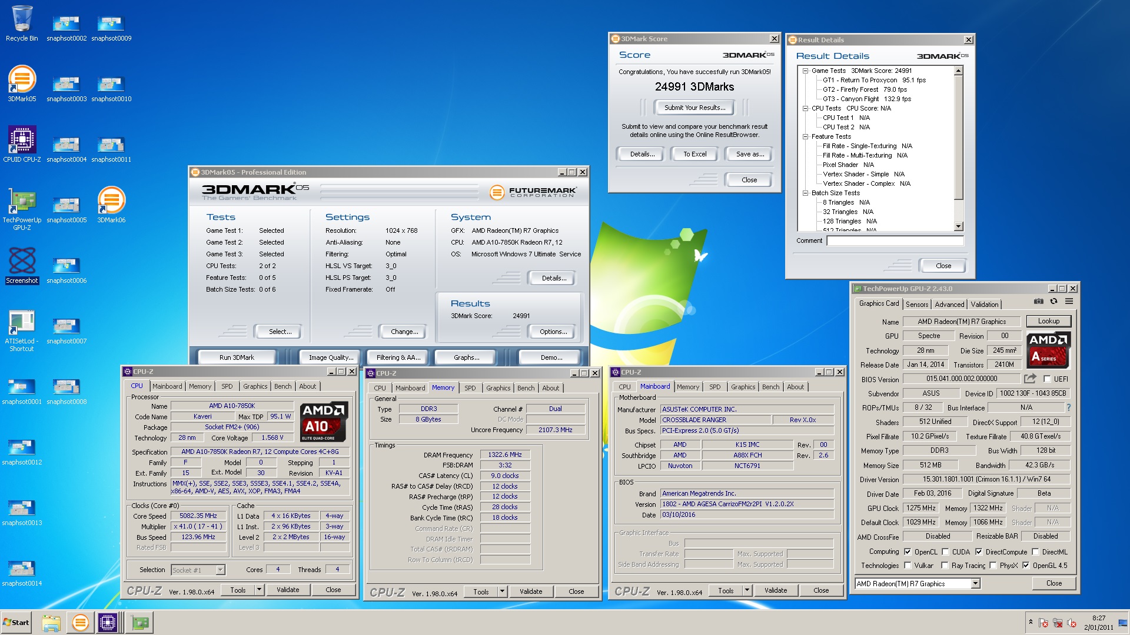1130x635 pixels.
Task: Open GPU-Z hamburger menu icon
Action: point(1069,301)
